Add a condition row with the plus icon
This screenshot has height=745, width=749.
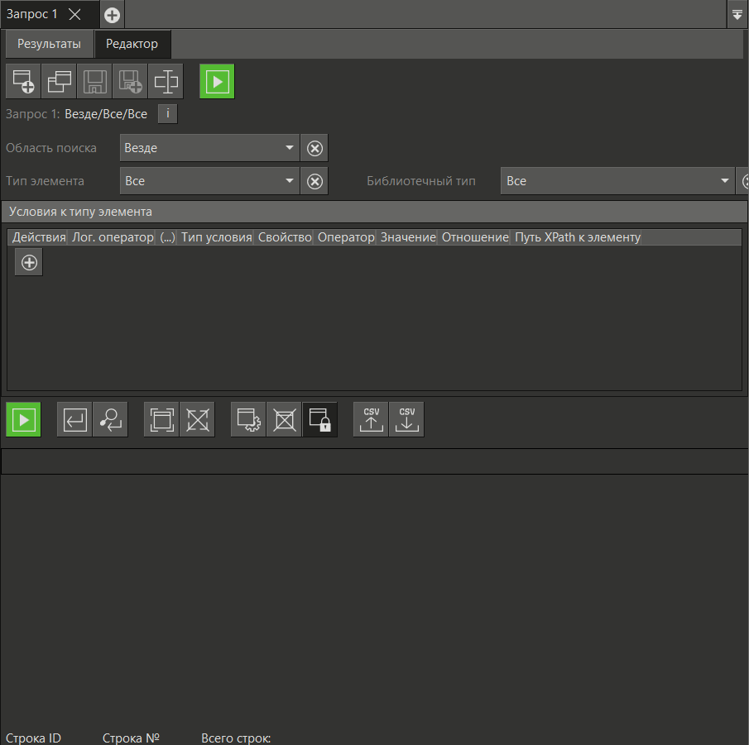pyautogui.click(x=29, y=262)
